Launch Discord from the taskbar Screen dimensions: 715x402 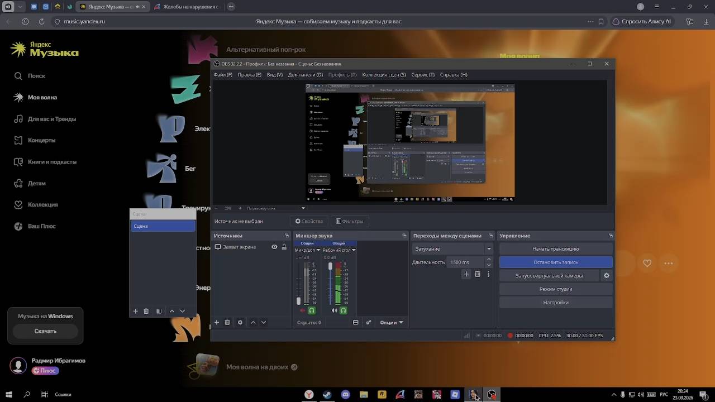(345, 394)
